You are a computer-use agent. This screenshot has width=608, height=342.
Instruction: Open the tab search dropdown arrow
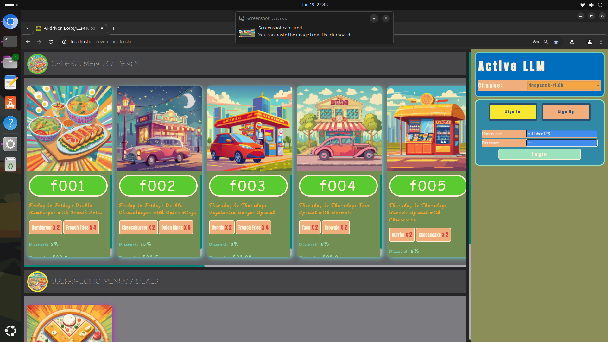(27, 28)
